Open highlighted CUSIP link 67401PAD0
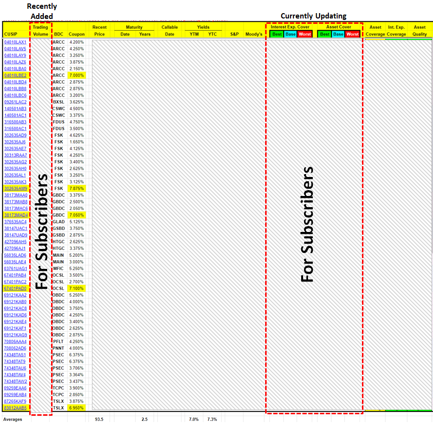 tap(15, 288)
